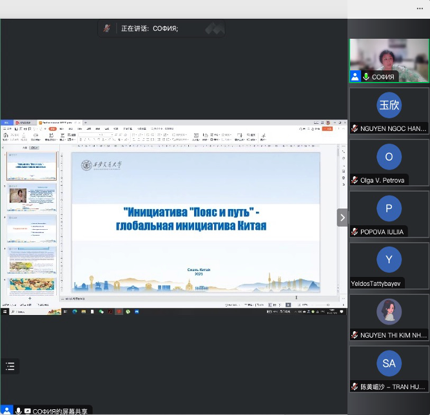
Task: Select the second slide thumbnail with photo
Action: [32, 199]
